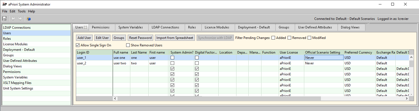Select Dialog Views in left sidebar

36,66
